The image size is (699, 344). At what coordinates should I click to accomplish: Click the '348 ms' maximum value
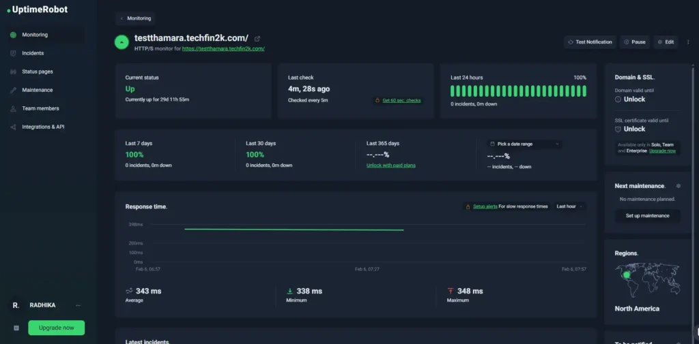pyautogui.click(x=470, y=291)
